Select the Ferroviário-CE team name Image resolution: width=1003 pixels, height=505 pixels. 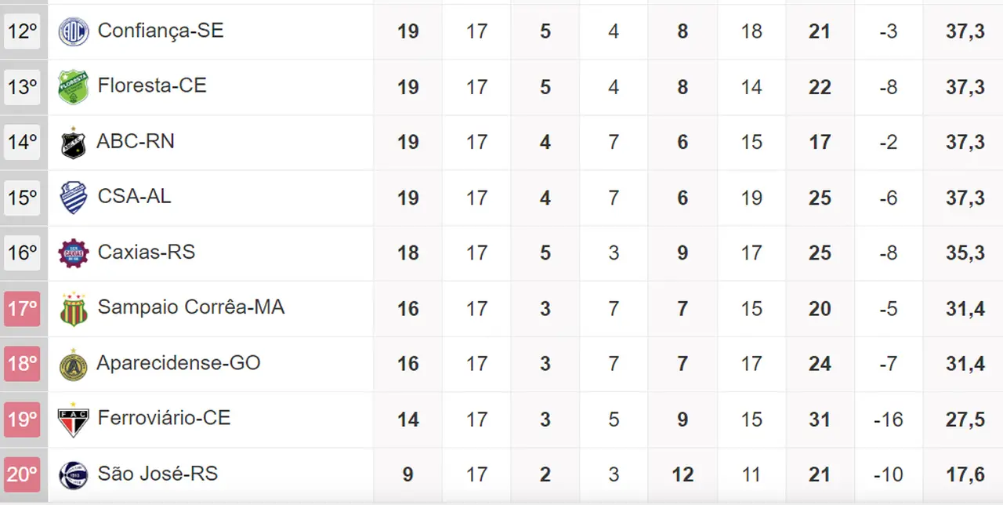click(164, 418)
